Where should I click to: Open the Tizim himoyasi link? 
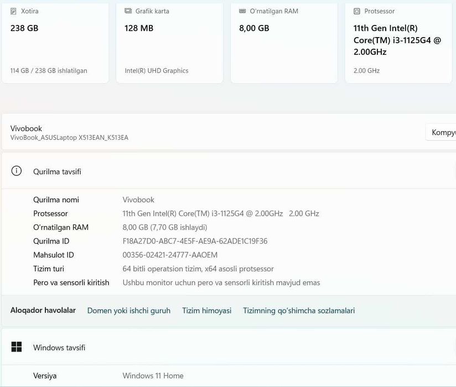(207, 311)
